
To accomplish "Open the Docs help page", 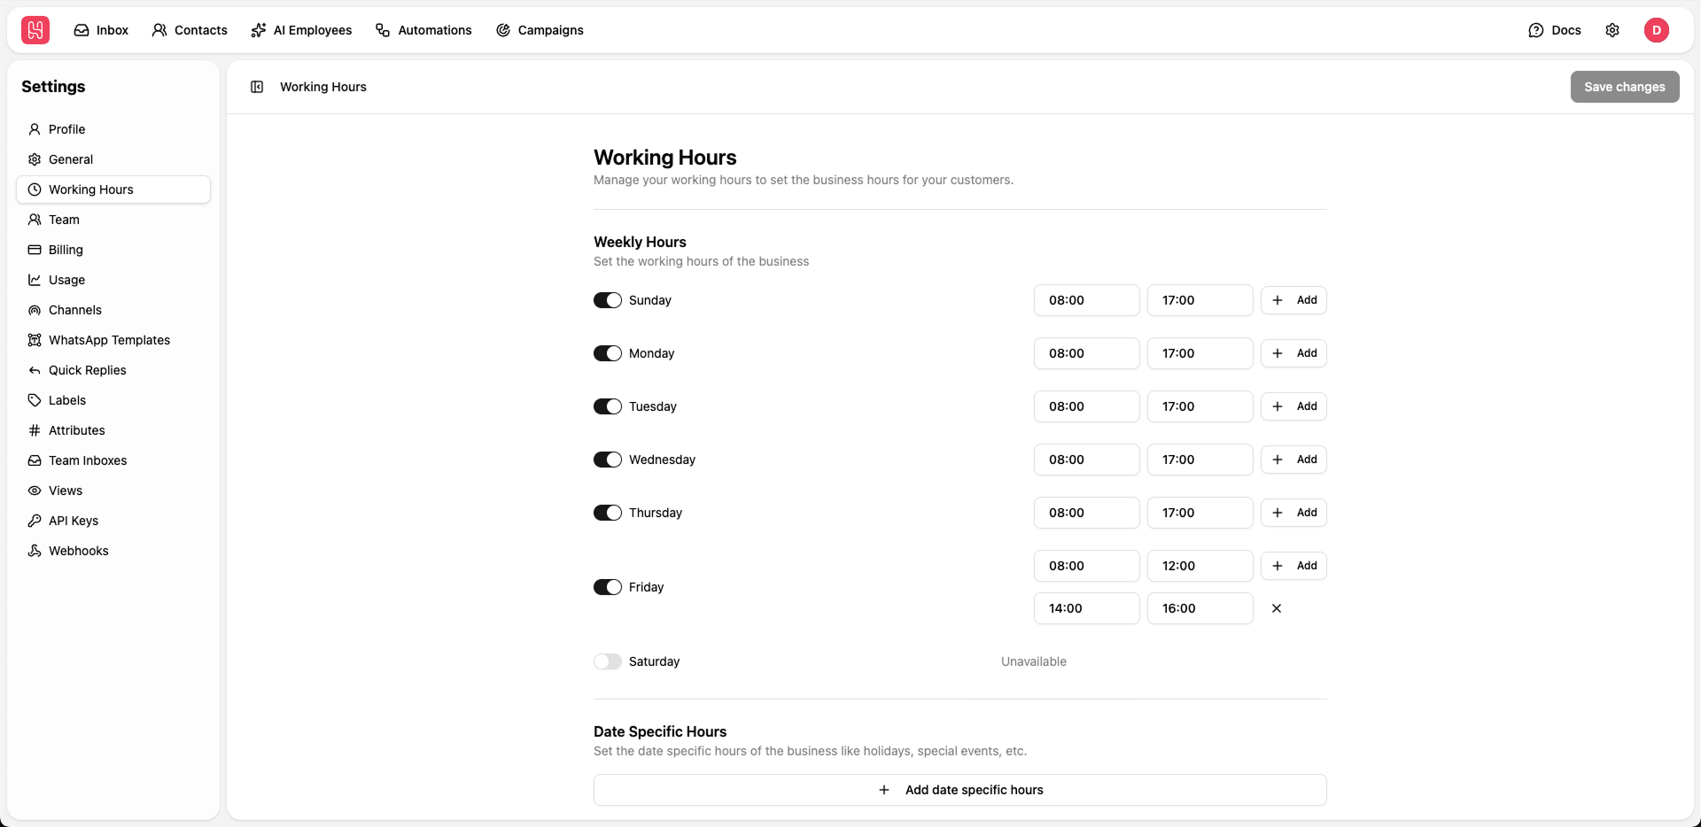I will coord(1554,29).
